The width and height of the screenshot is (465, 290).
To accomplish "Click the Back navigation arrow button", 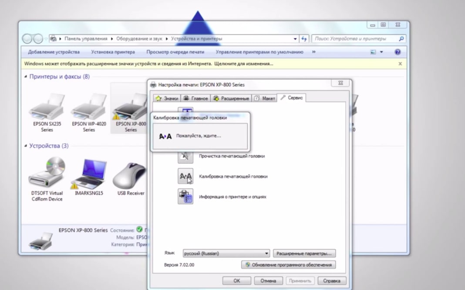I will [27, 39].
